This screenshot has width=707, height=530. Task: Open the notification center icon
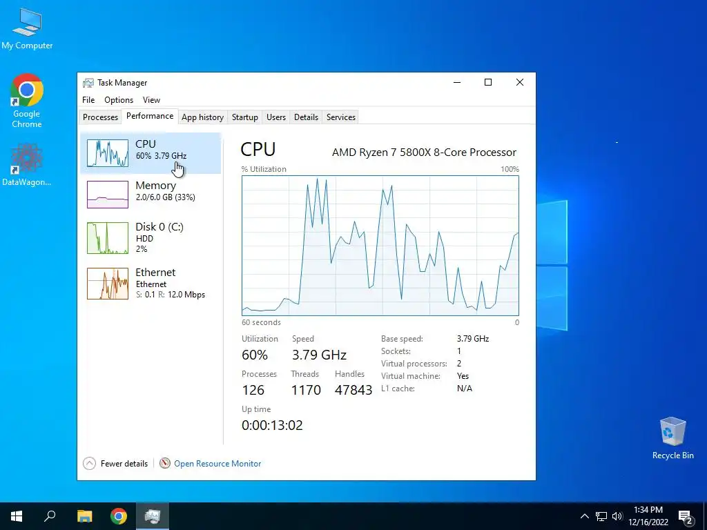tap(686, 516)
